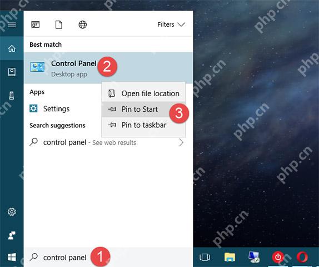Screen dimensions: 319x267
Task: Click the Settings gear app icon
Action: point(33,108)
